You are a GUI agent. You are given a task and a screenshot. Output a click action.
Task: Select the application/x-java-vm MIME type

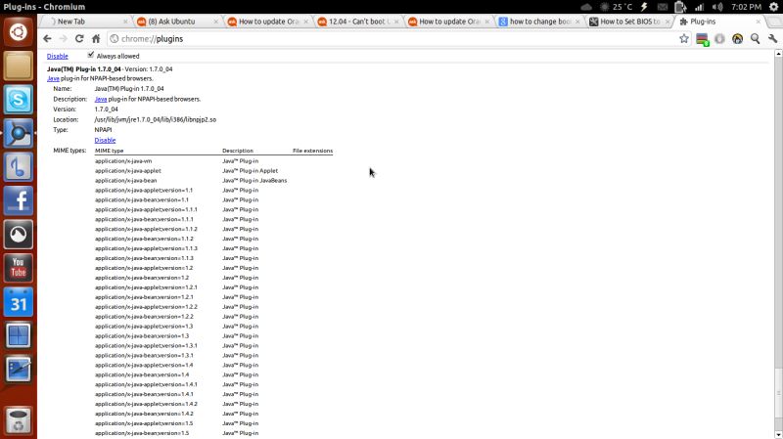coord(123,161)
